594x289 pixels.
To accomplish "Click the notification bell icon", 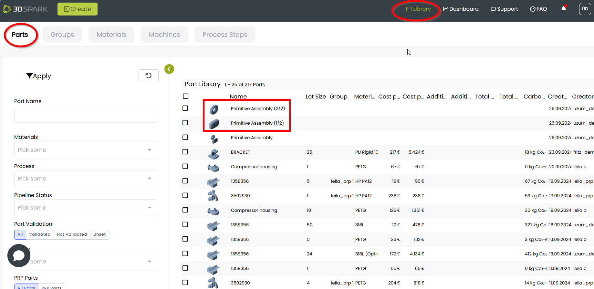I will pos(564,9).
